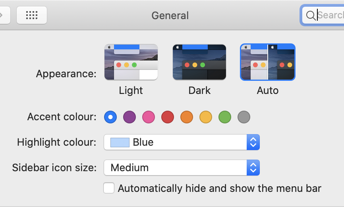
Task: Choose the green accent colour
Action: pos(225,117)
